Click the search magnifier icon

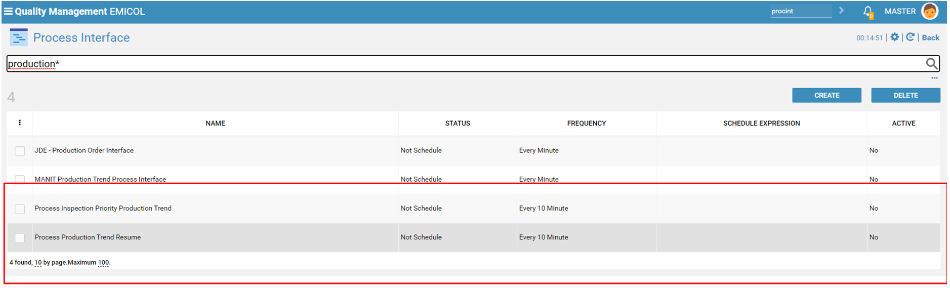click(x=931, y=63)
